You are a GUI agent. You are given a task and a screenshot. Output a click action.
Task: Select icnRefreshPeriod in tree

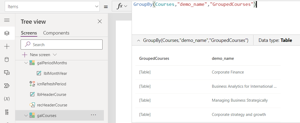[52, 84]
